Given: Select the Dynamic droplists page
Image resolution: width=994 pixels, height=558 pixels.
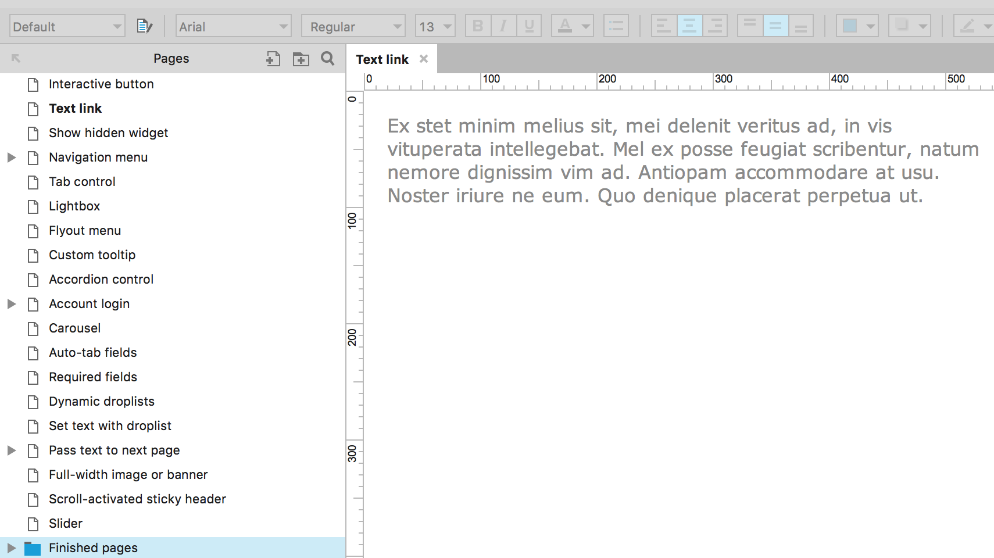Looking at the screenshot, I should tap(102, 401).
